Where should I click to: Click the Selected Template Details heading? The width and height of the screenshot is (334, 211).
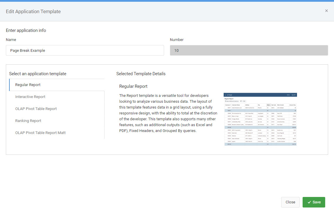coord(141,74)
